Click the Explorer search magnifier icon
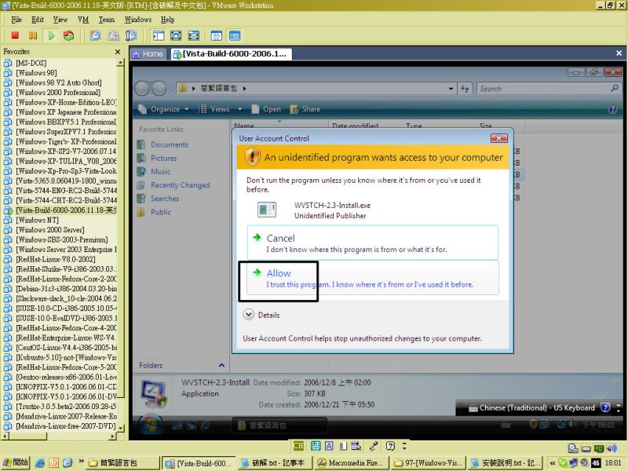 pos(615,88)
